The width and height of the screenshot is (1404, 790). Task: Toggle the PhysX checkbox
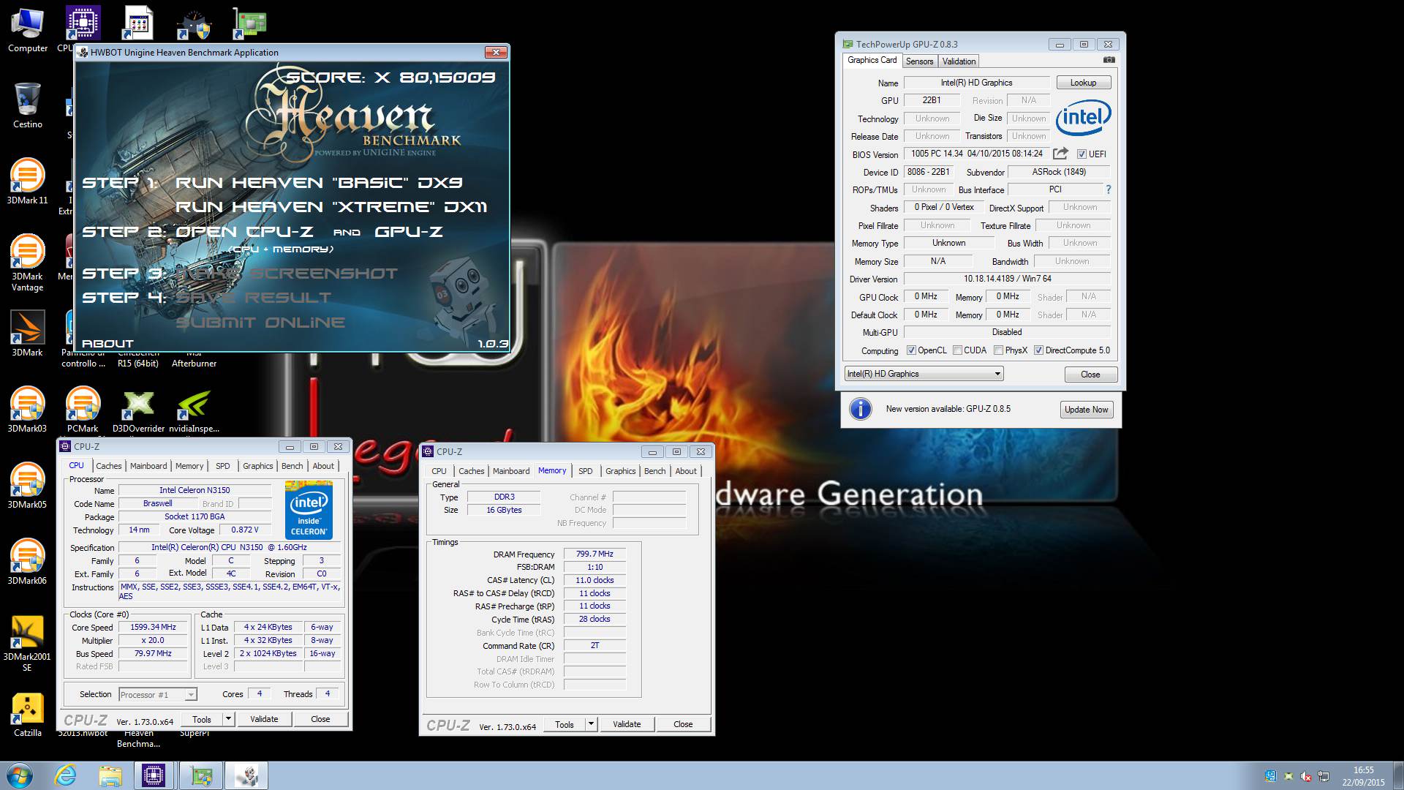pos(998,350)
